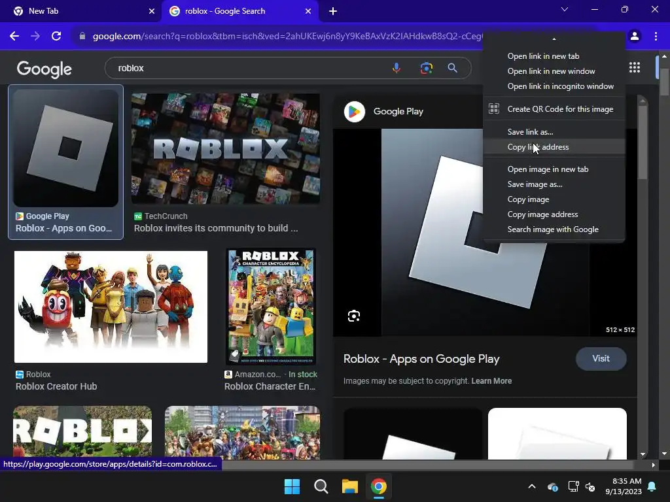
Task: Click the address bar URL
Action: (287, 37)
